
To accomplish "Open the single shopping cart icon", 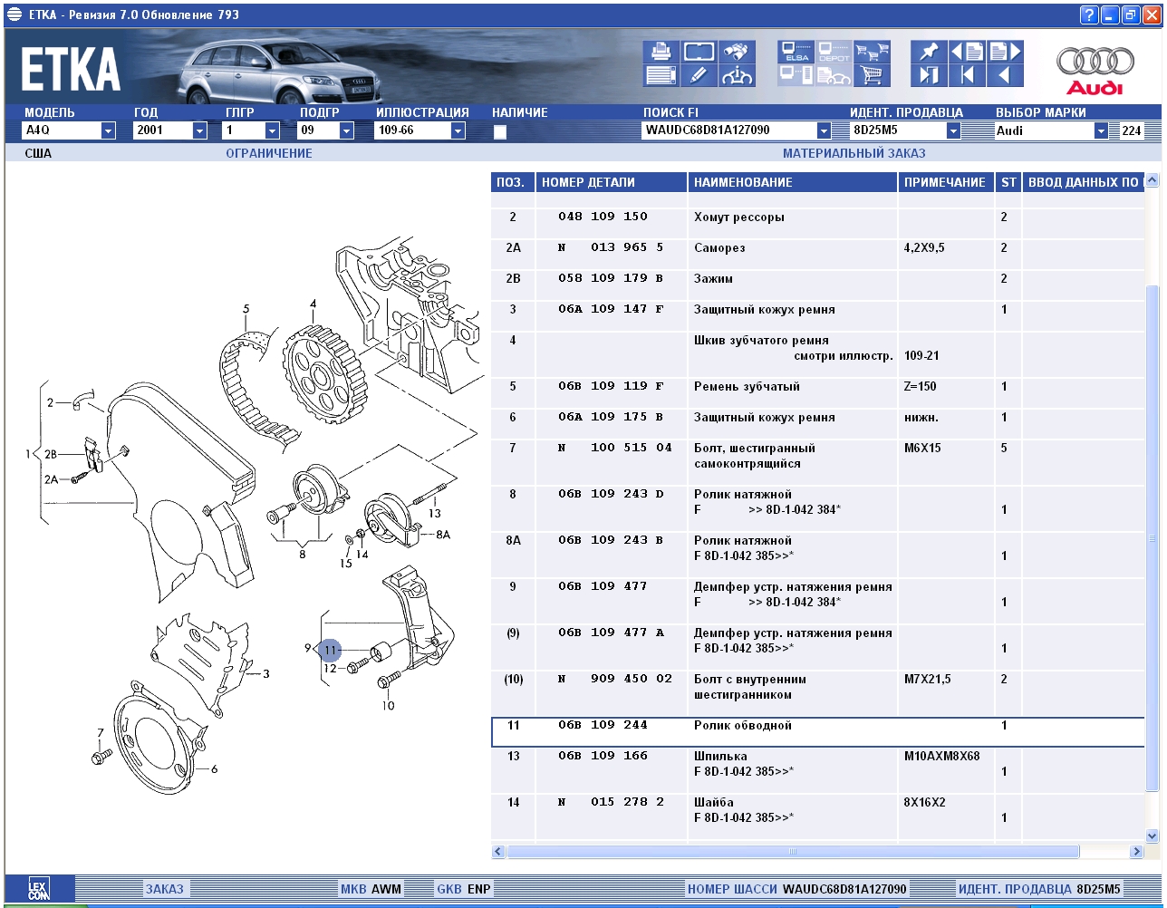I will 872,75.
